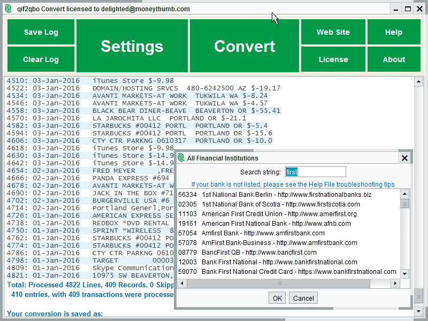Confirm bank selection with OK
Viewport: 428px width, 321px height.
277,298
